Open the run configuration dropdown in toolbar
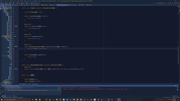 [161, 3]
